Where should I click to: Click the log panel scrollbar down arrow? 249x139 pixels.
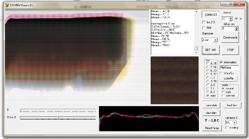coord(196,52)
